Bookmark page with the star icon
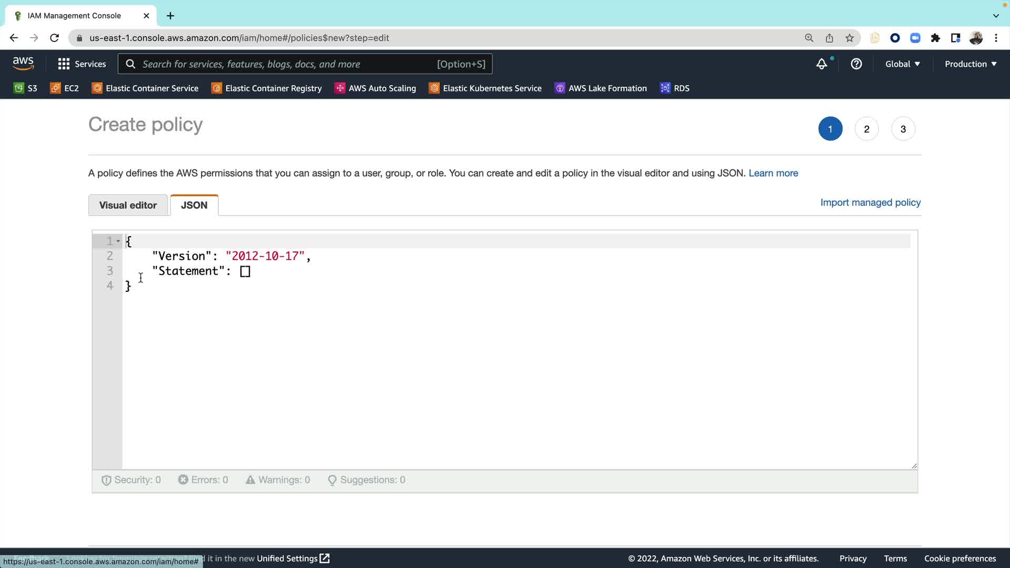 pos(850,38)
